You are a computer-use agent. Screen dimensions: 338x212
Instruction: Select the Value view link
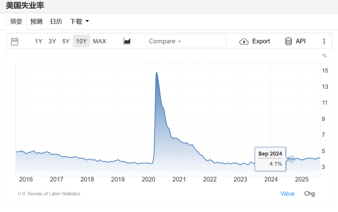(287, 194)
